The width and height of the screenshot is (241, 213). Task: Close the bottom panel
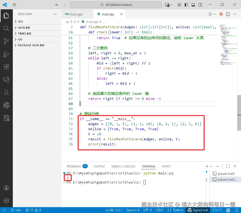point(235,166)
